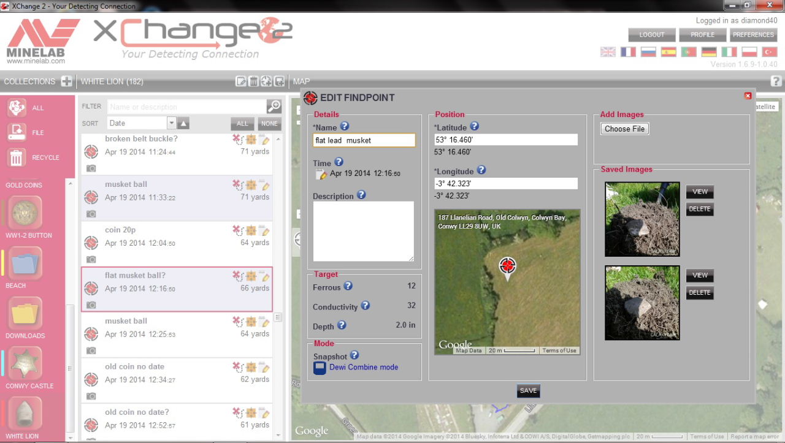Click the pencil edit icon on 'coin 20p' row
The height and width of the screenshot is (443, 785).
[264, 230]
